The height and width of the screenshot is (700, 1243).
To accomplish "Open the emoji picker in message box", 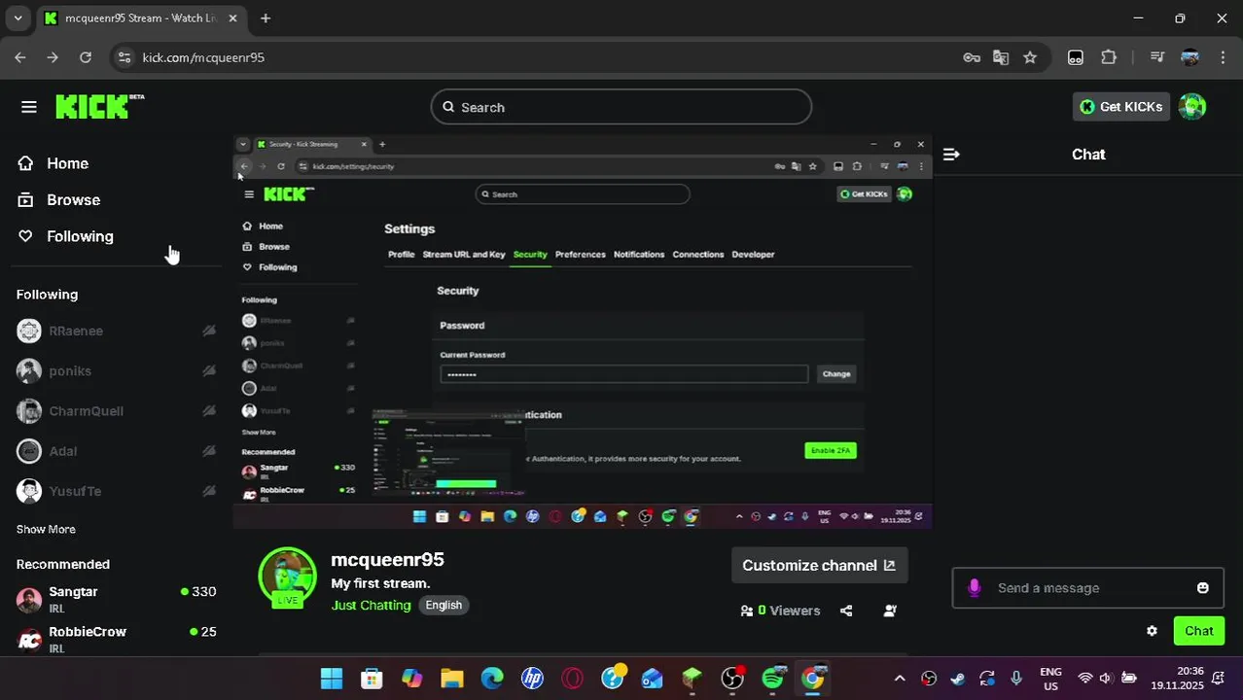I will (x=1203, y=588).
